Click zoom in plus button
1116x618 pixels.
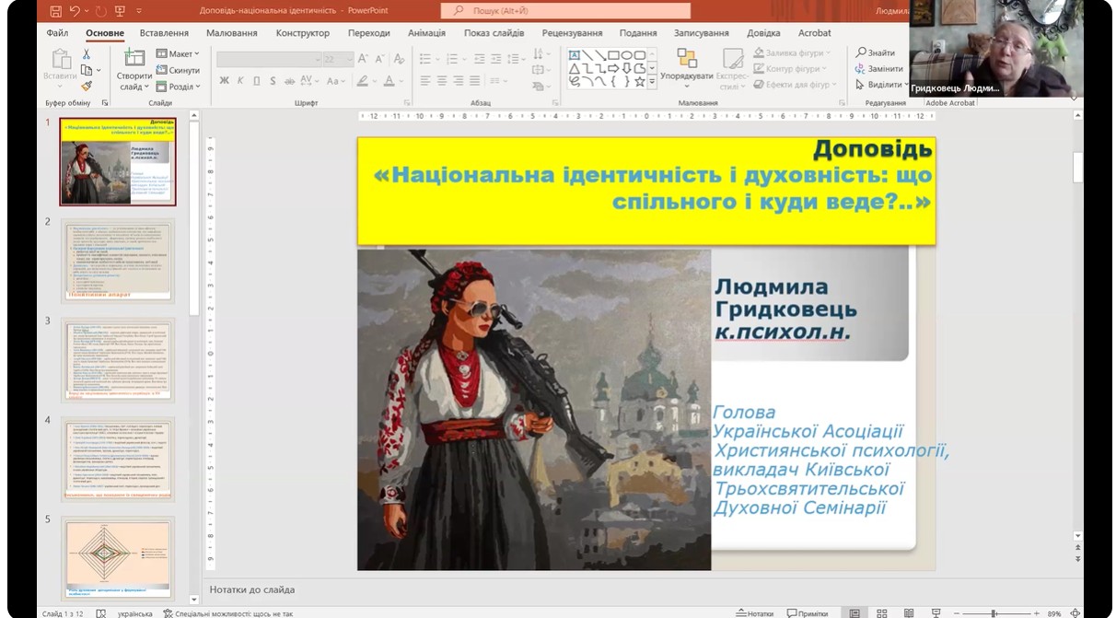click(x=1037, y=612)
